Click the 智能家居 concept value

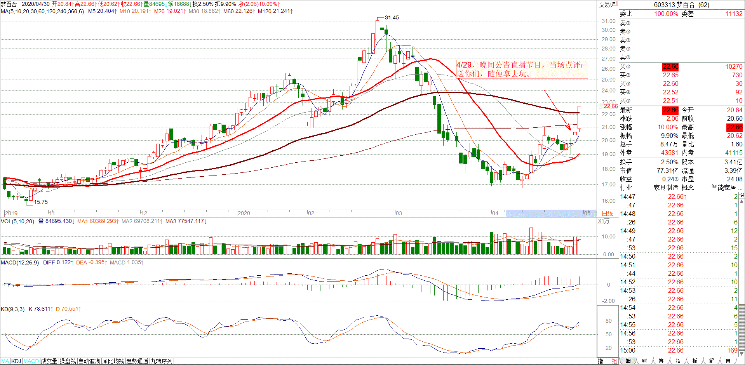click(724, 188)
